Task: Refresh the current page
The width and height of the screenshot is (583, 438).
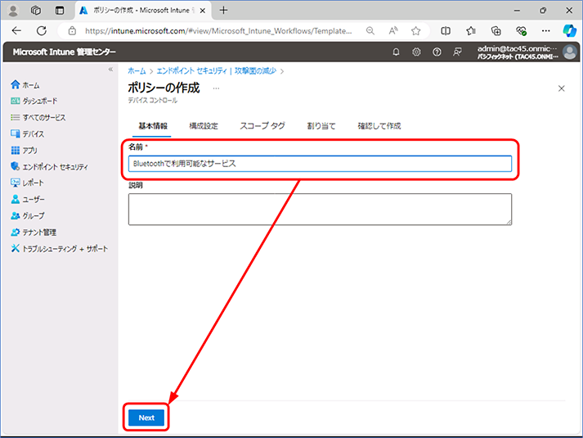Action: tap(42, 31)
